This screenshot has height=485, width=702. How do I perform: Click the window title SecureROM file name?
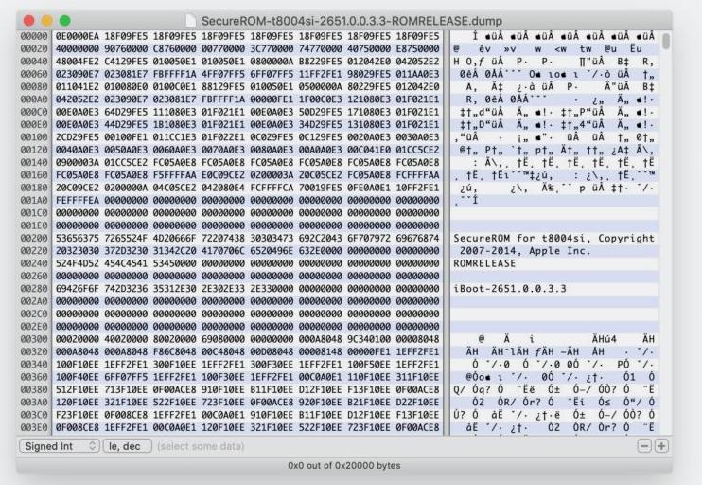click(x=352, y=21)
